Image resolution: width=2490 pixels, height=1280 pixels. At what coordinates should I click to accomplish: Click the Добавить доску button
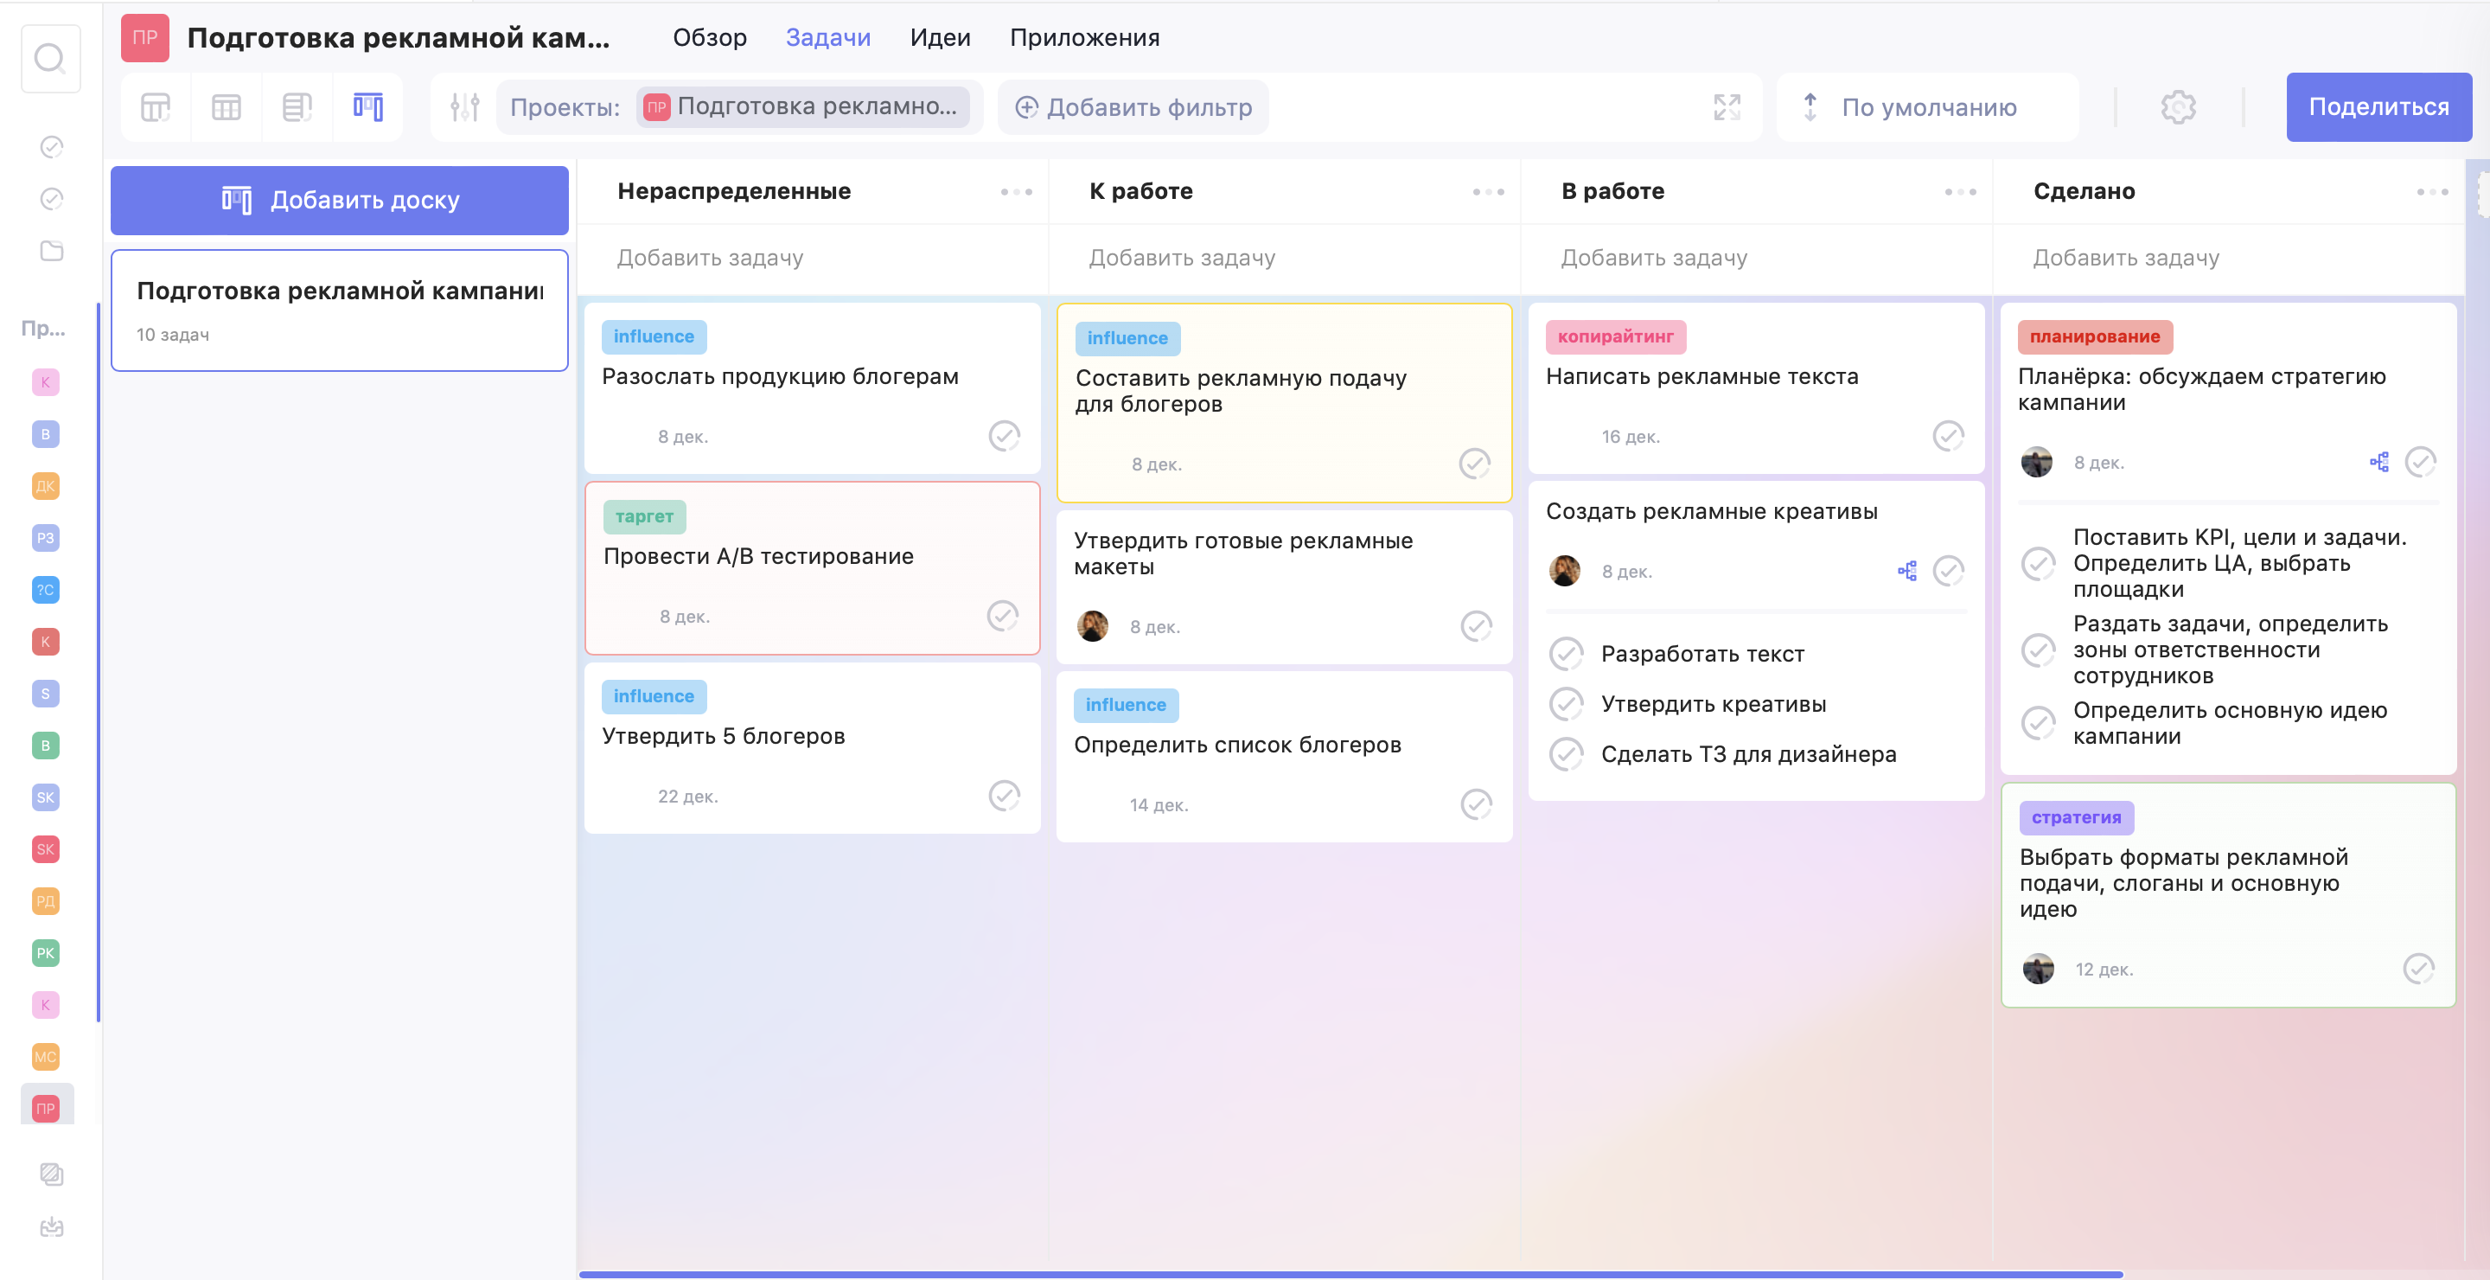[339, 200]
